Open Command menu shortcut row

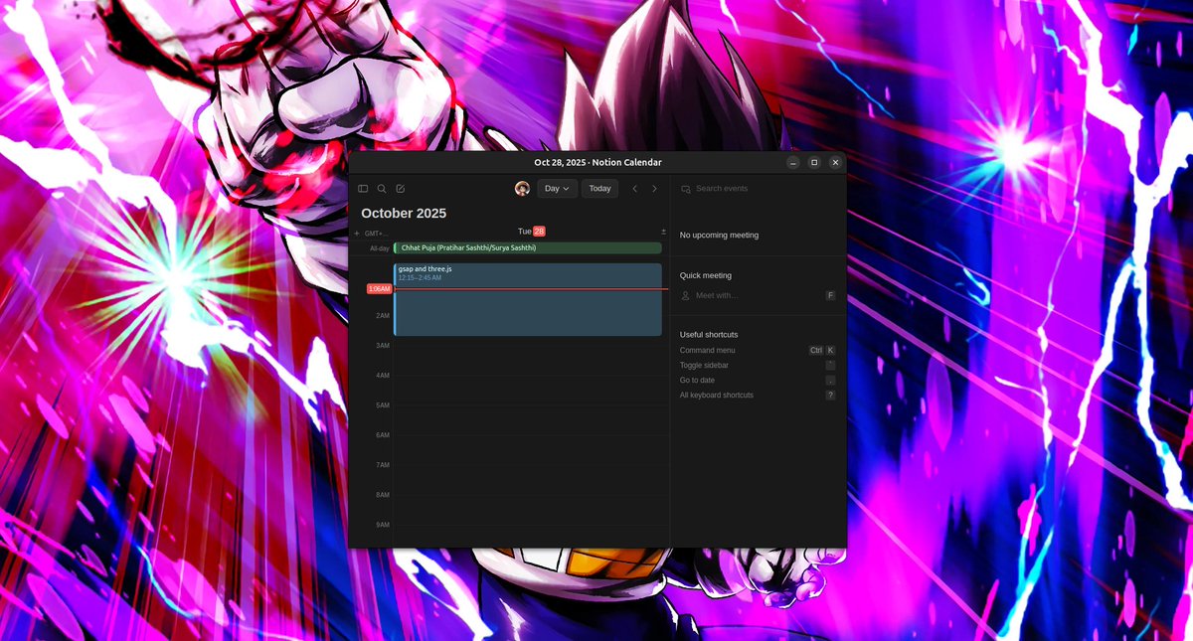point(758,350)
